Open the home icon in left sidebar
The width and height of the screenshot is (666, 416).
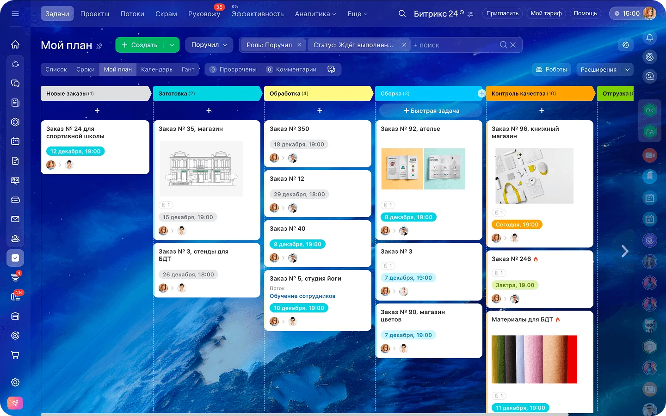tap(15, 44)
